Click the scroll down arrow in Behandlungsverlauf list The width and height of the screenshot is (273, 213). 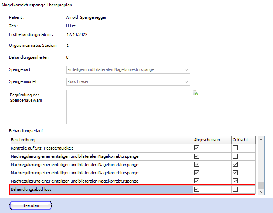tap(261, 191)
